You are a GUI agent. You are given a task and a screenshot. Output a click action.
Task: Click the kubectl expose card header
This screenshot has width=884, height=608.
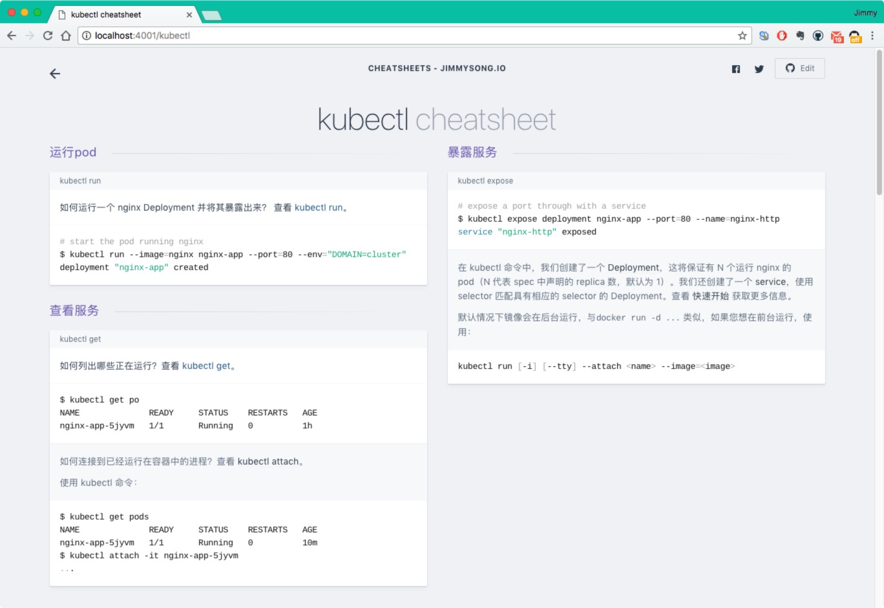[637, 181]
